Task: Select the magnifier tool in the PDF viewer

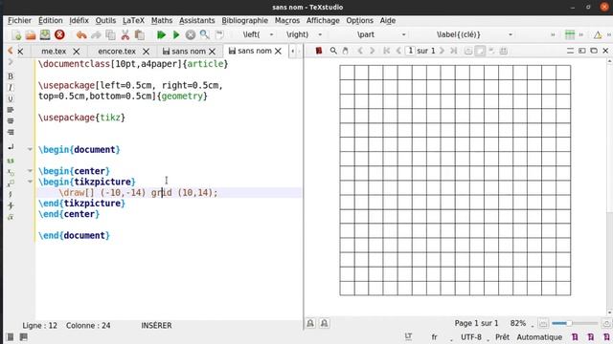Action: point(333,51)
